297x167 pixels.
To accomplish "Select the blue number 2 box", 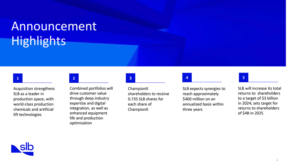I will 74,79.
